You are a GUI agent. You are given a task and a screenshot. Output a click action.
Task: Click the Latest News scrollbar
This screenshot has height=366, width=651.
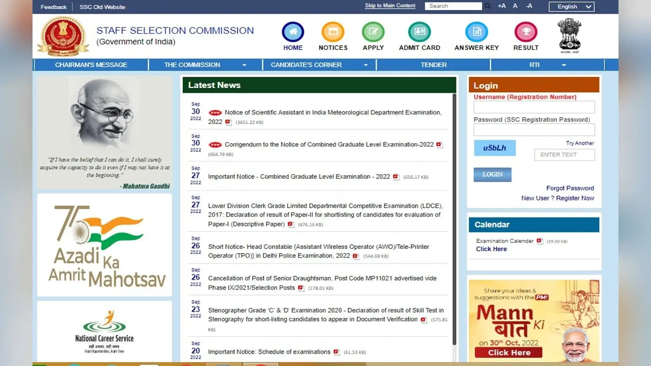[x=454, y=220]
